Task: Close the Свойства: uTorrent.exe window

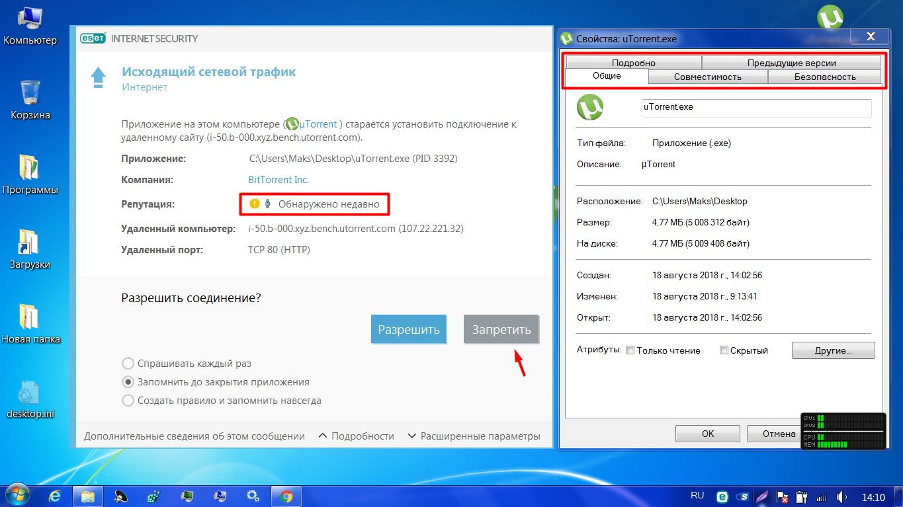Action: click(870, 36)
